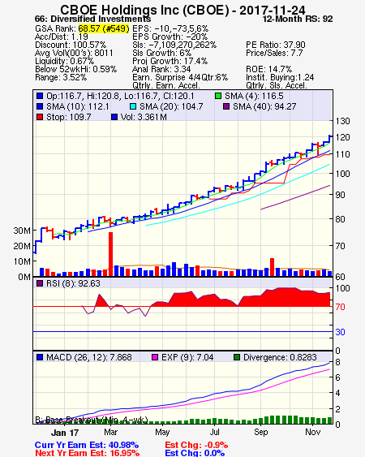Click the Range: 3.52% value
The image size is (365, 457).
pos(61,78)
